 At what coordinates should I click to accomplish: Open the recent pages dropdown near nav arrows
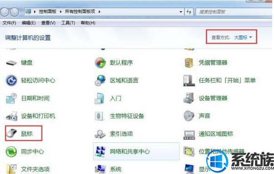(x=21, y=12)
